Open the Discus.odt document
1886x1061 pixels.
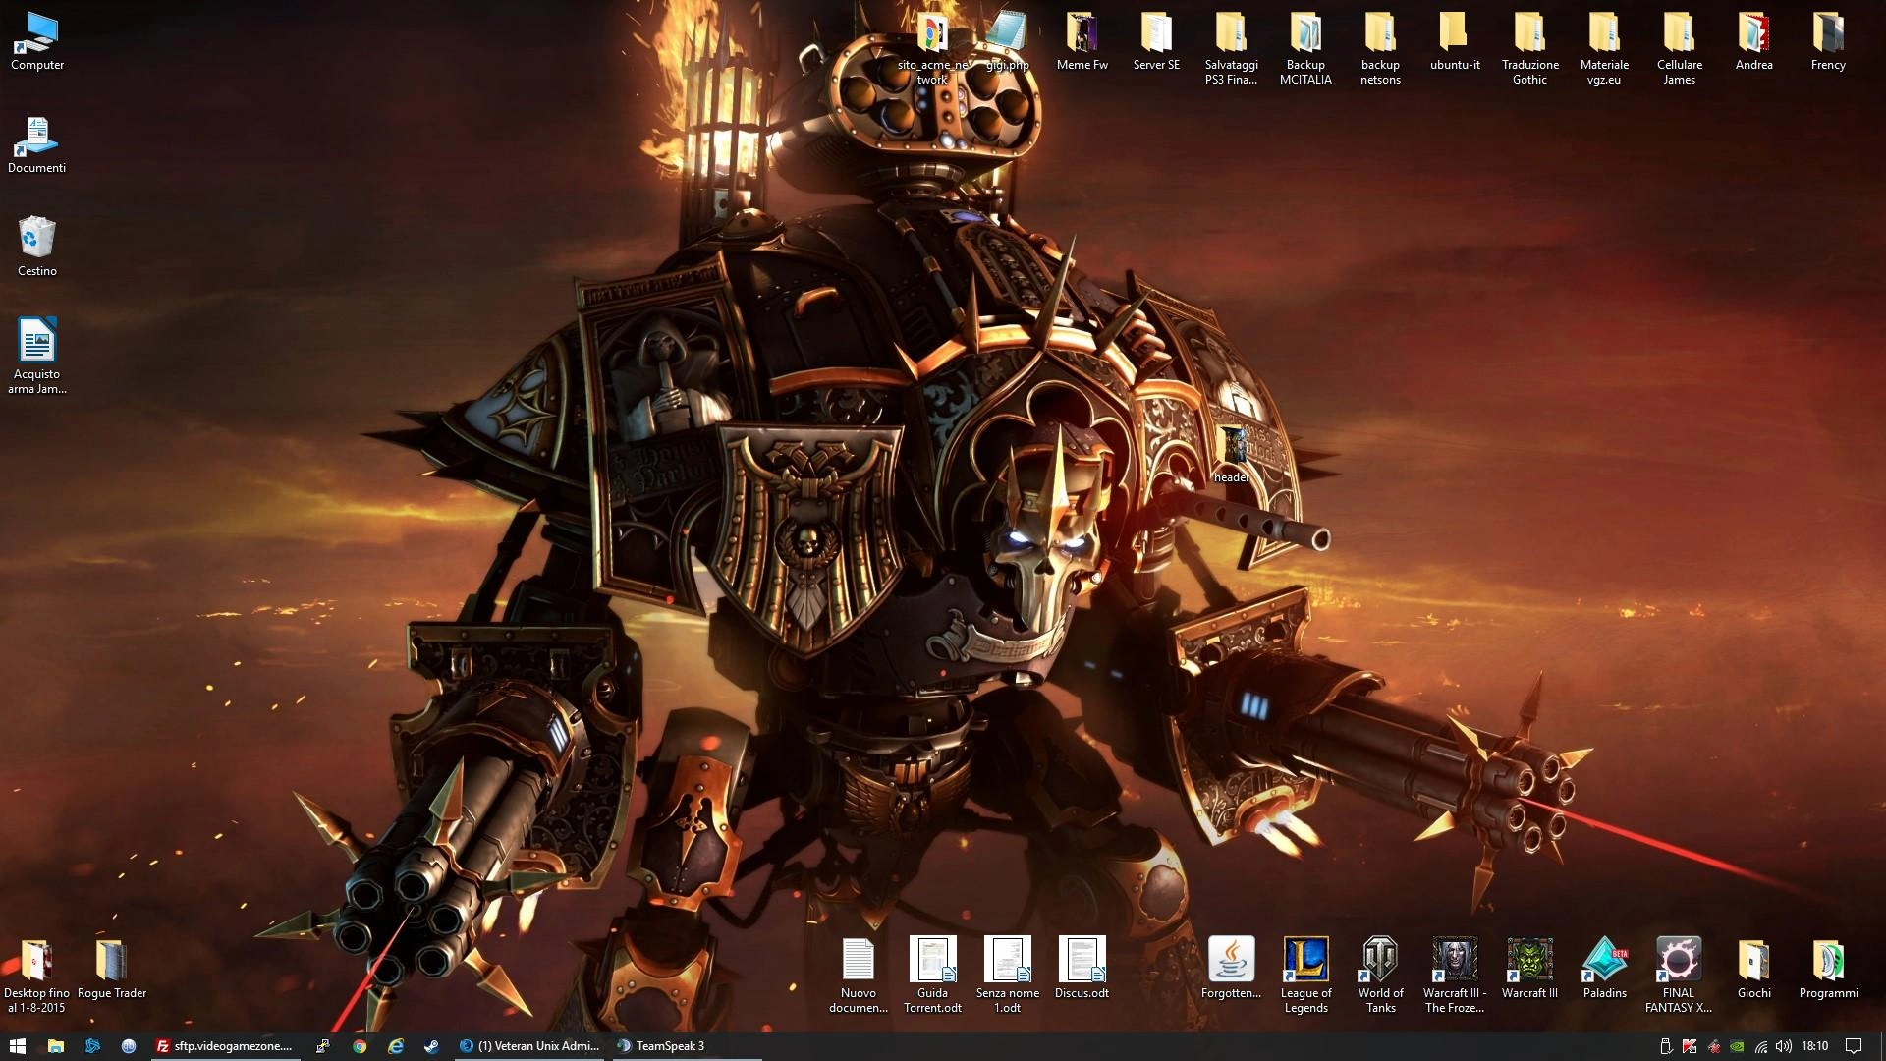1082,968
